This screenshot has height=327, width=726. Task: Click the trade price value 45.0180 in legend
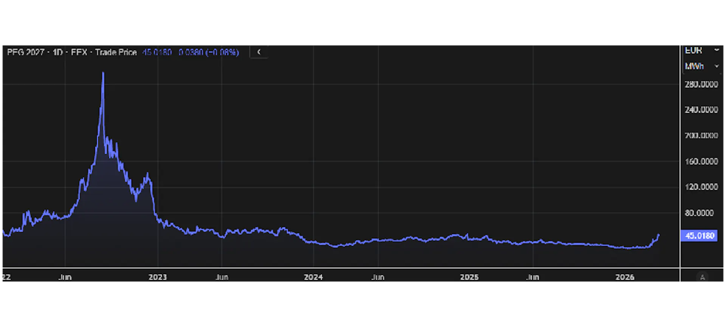pyautogui.click(x=157, y=52)
